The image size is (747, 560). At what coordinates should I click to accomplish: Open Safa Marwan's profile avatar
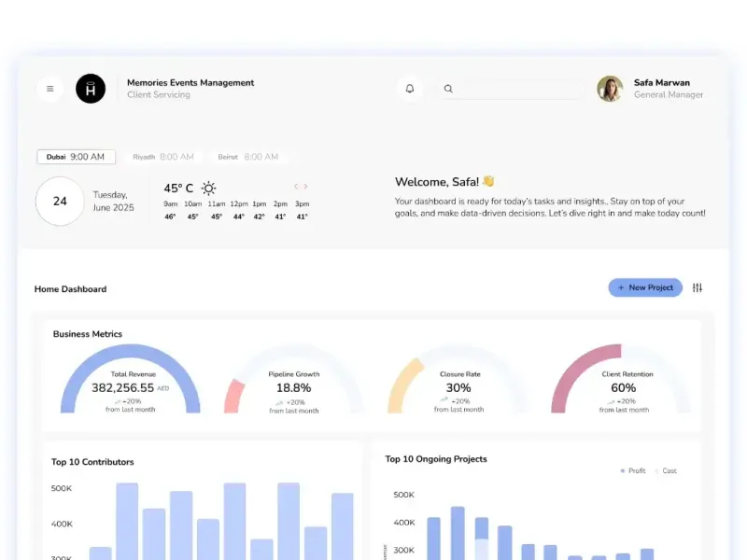tap(610, 89)
